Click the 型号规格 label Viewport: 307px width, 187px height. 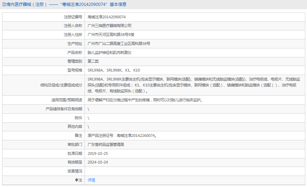point(75,70)
